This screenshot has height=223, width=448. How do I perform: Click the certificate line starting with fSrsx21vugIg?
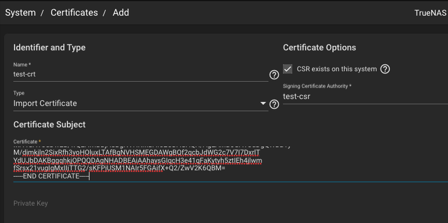tap(120, 169)
